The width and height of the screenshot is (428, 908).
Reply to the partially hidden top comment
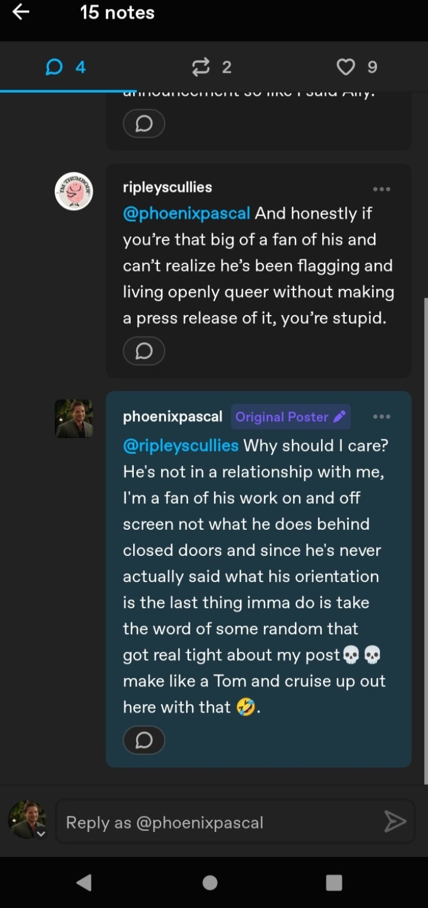(144, 124)
